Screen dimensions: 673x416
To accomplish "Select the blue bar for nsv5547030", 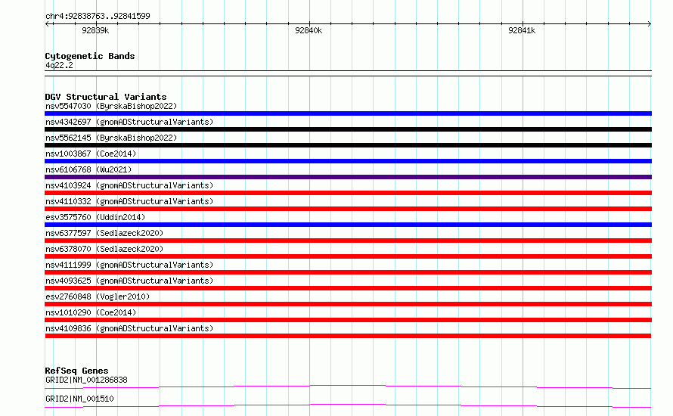I will [x=348, y=113].
